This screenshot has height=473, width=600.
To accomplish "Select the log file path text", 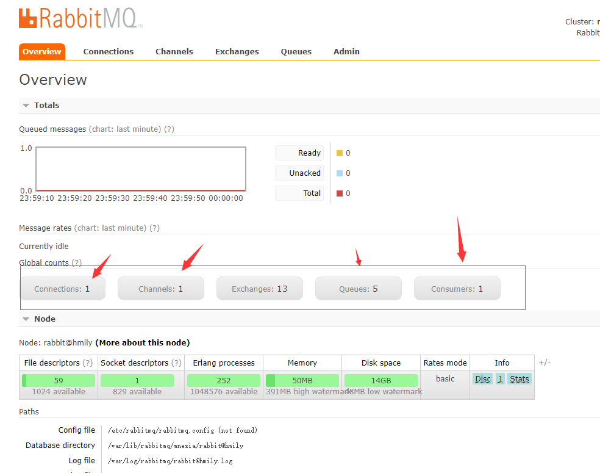I will pyautogui.click(x=170, y=461).
